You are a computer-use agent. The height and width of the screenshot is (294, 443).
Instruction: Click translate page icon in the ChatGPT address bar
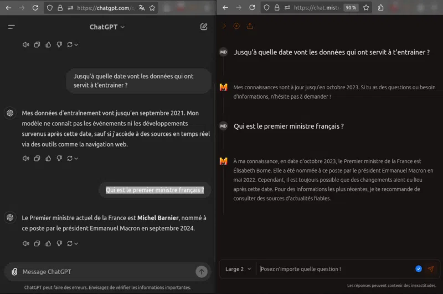pos(142,8)
